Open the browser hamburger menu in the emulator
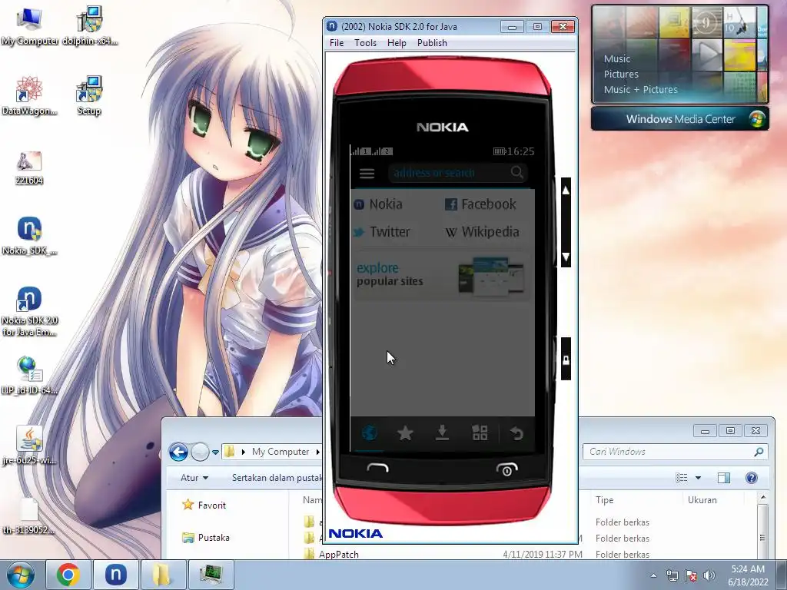The height and width of the screenshot is (590, 787). (x=367, y=173)
